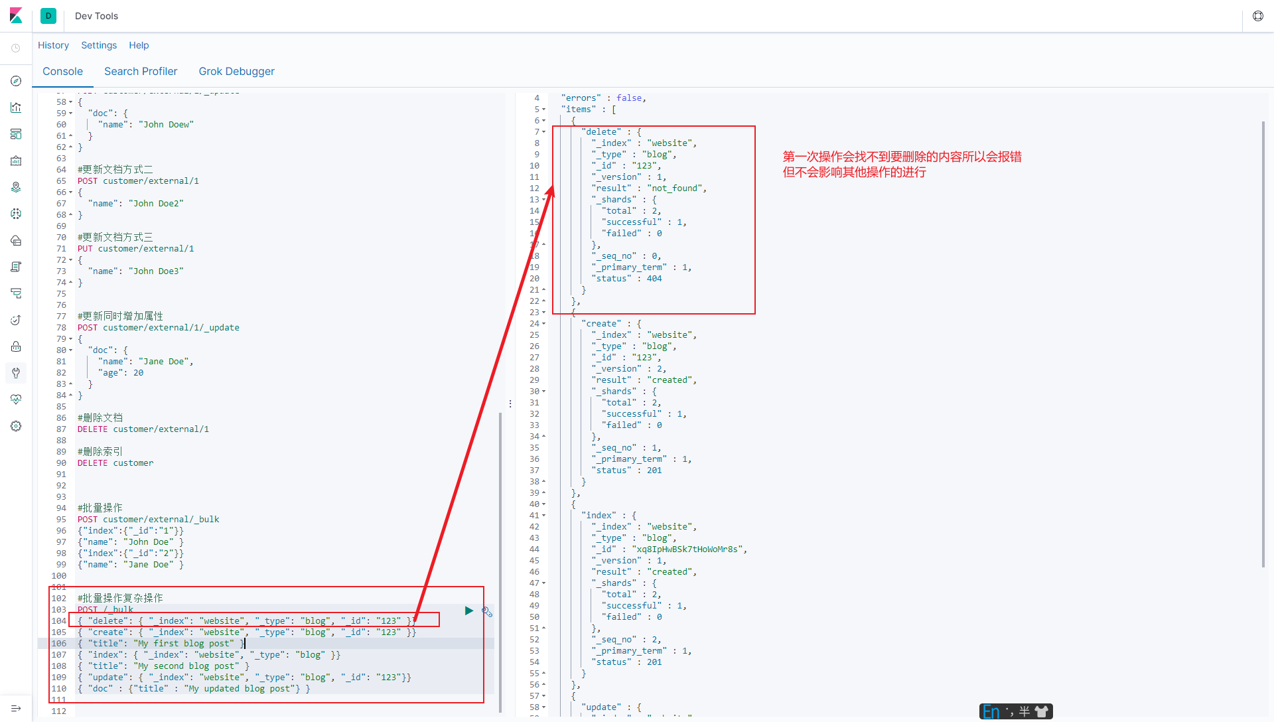
Task: Open Infrastructure icon in sidebar
Action: [x=16, y=240]
